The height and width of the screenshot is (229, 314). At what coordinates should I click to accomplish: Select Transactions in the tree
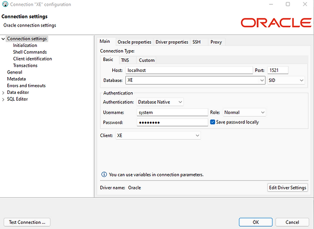25,66
